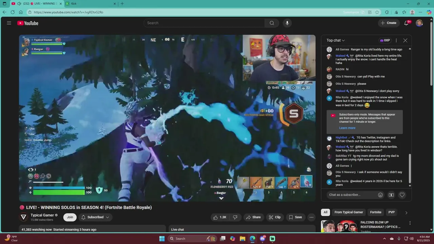Open the tab actions menu icon

coord(4,4)
